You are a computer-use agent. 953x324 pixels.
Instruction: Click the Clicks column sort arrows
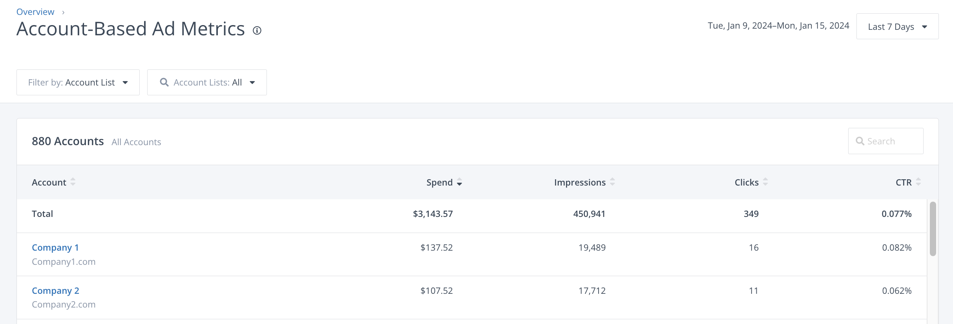pyautogui.click(x=765, y=182)
